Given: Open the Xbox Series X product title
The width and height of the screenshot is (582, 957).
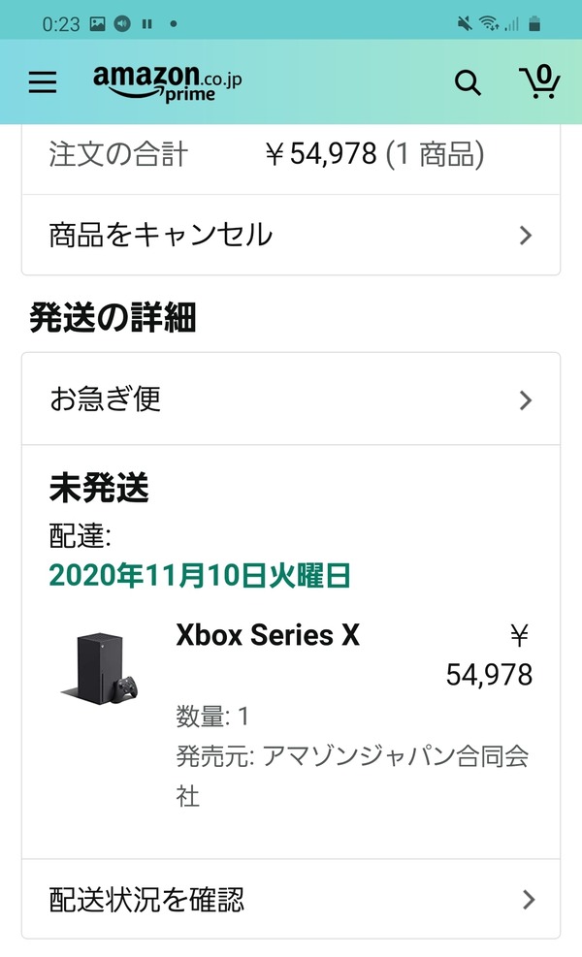Looking at the screenshot, I should pos(268,635).
